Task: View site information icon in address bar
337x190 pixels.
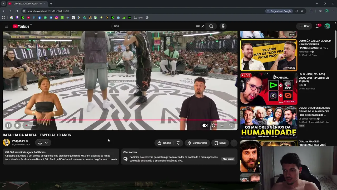Action: [24, 11]
